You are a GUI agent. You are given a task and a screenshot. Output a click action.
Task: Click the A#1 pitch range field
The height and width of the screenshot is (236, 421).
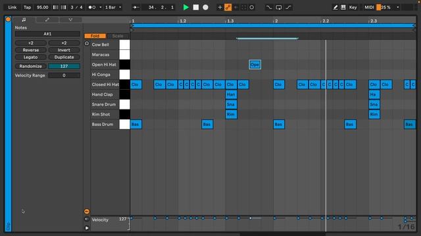click(x=47, y=33)
